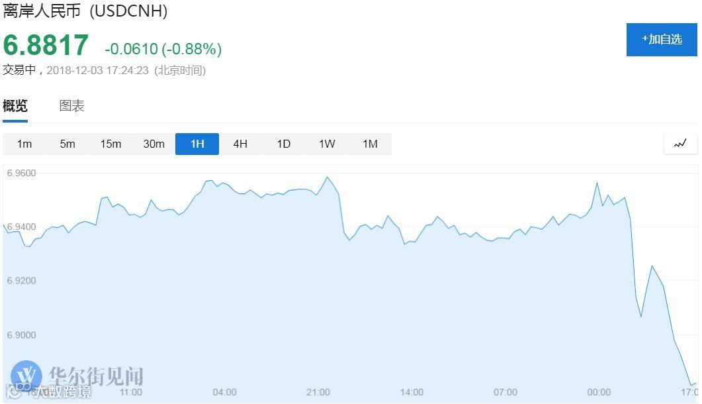Switch to the 概览 overview tab
The image size is (702, 404).
15,106
